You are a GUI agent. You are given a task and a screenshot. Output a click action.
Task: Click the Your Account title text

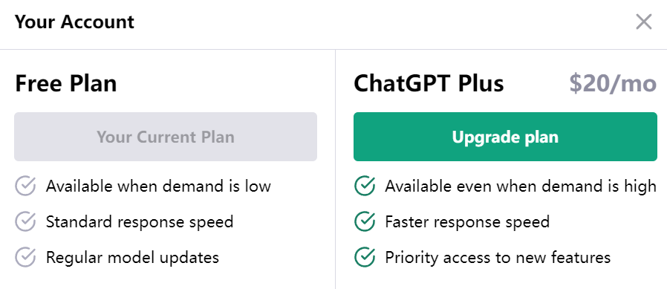pos(74,22)
